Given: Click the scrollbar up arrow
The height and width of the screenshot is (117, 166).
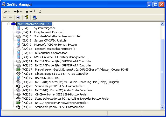Looking at the screenshot, I should pos(162,24).
